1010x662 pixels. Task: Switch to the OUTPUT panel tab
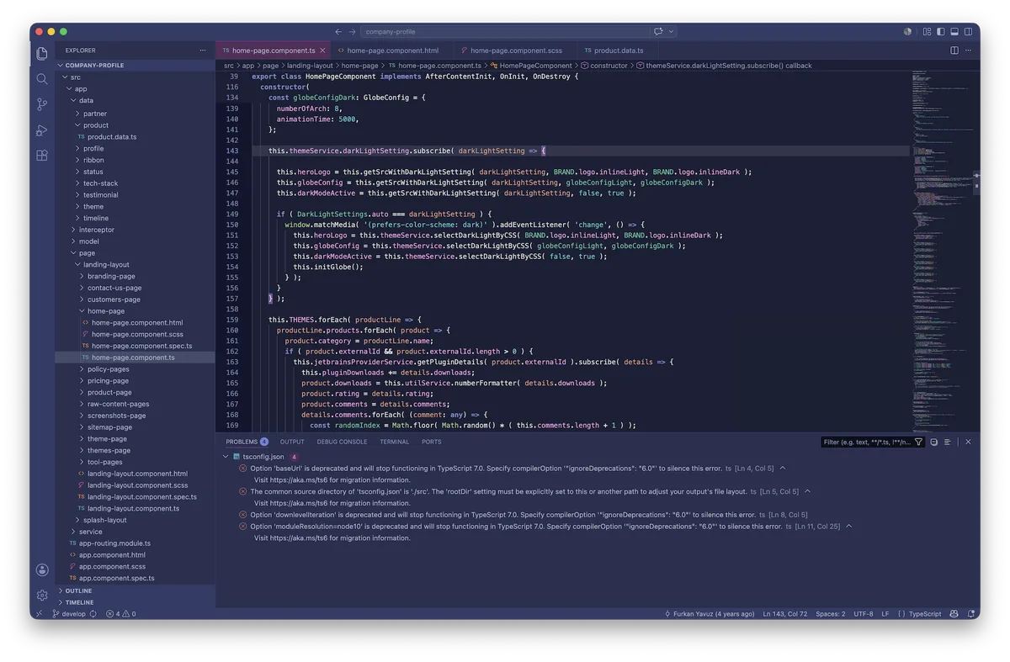click(x=292, y=442)
